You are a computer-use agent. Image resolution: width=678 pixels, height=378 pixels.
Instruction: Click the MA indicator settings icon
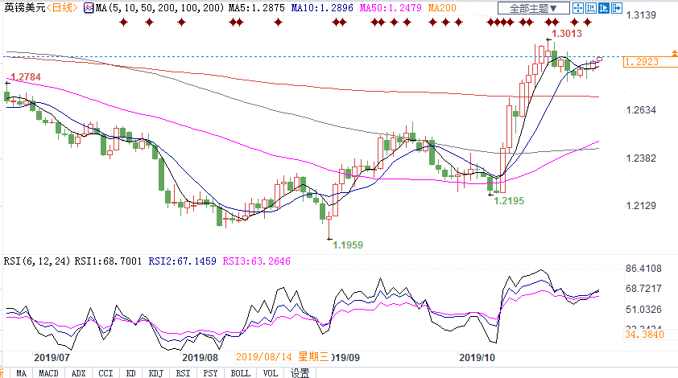pos(88,8)
